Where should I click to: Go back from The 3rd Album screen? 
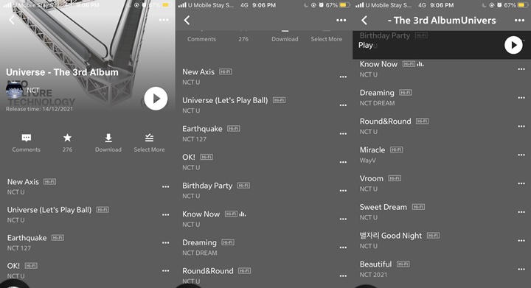point(364,21)
